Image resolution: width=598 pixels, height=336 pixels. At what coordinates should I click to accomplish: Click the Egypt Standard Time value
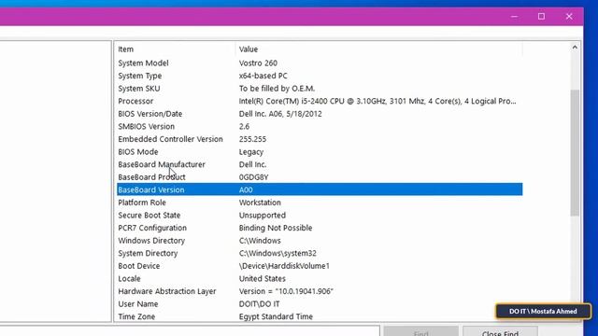tap(276, 316)
